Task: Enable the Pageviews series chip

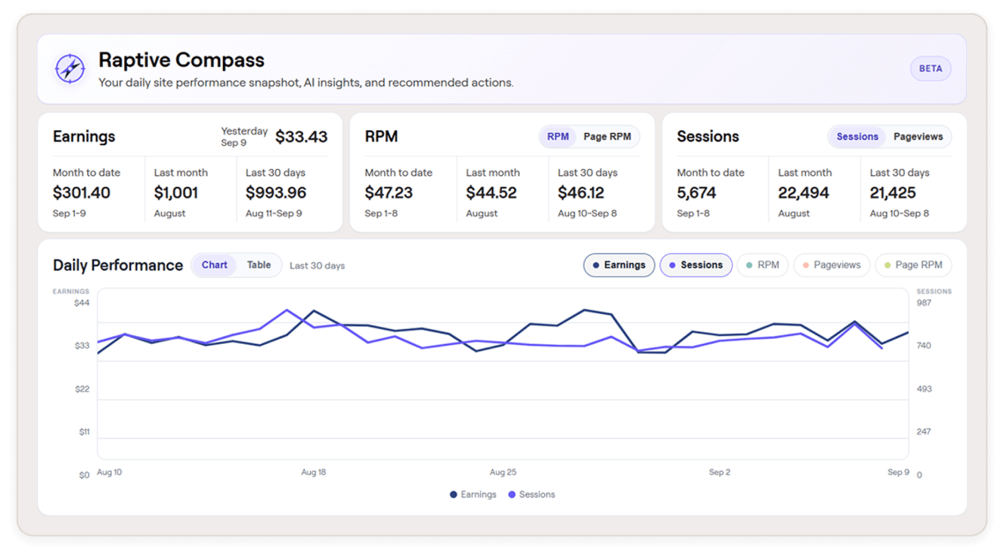Action: [x=831, y=265]
